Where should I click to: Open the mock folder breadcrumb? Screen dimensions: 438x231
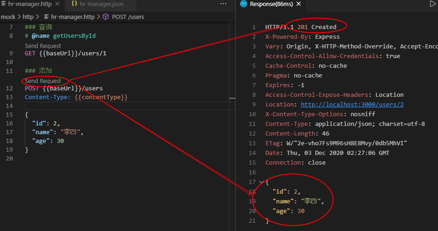click(8, 17)
